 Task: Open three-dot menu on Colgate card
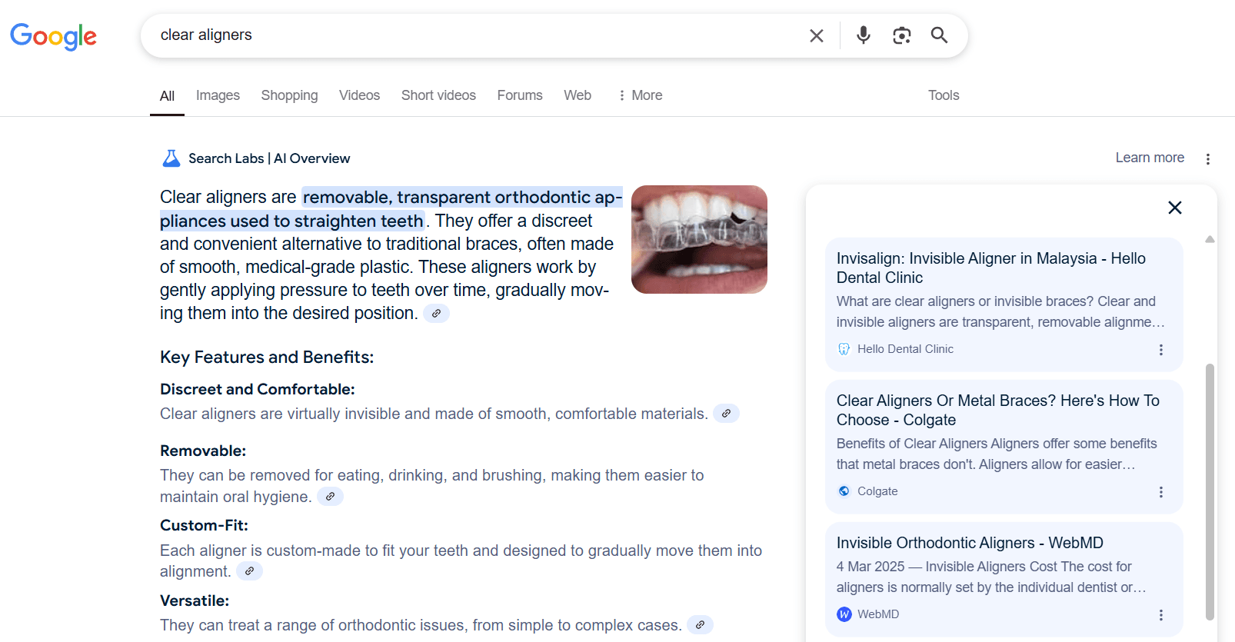point(1161,492)
